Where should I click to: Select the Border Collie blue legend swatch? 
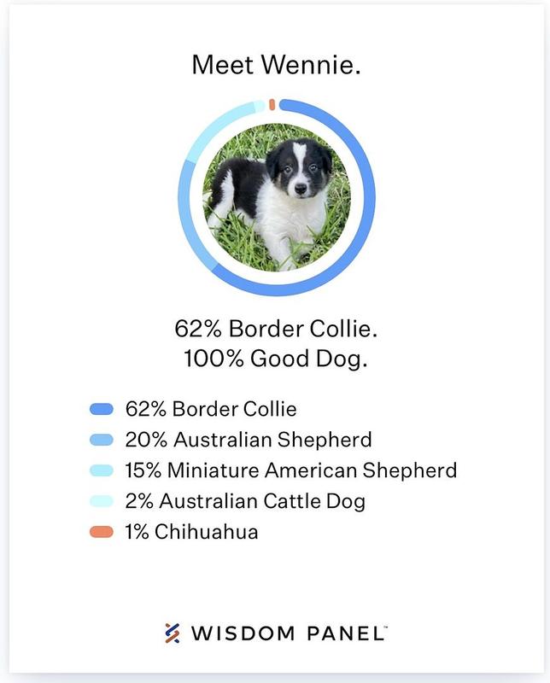(101, 409)
